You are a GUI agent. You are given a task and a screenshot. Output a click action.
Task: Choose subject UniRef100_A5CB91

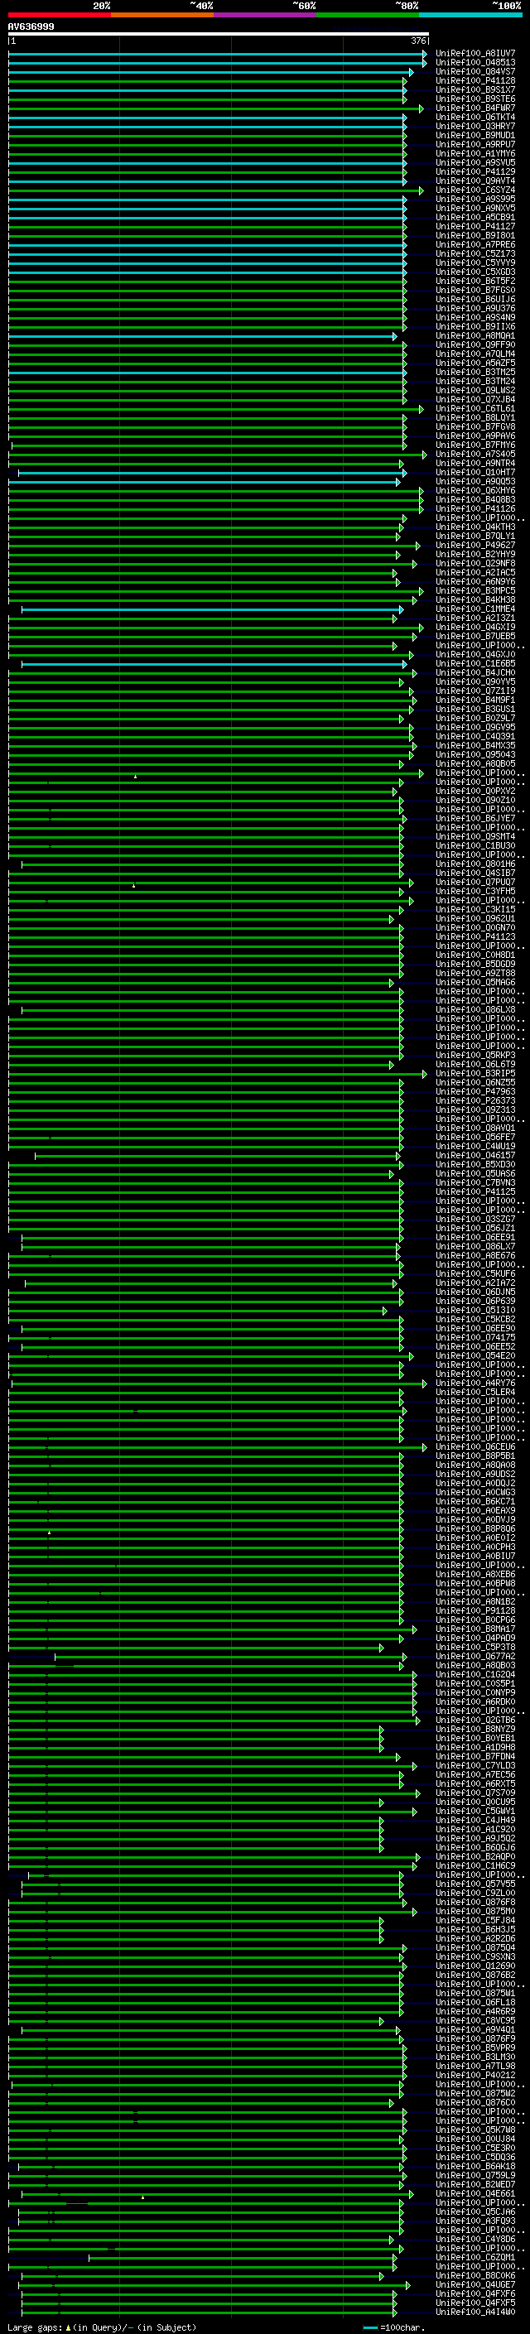[x=475, y=218]
